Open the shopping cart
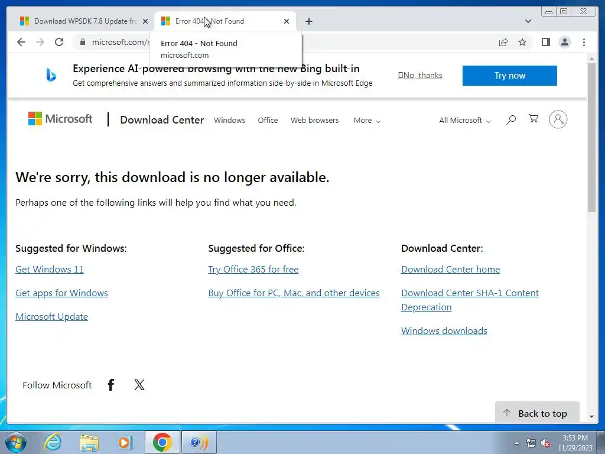This screenshot has height=454, width=605. pyautogui.click(x=534, y=118)
